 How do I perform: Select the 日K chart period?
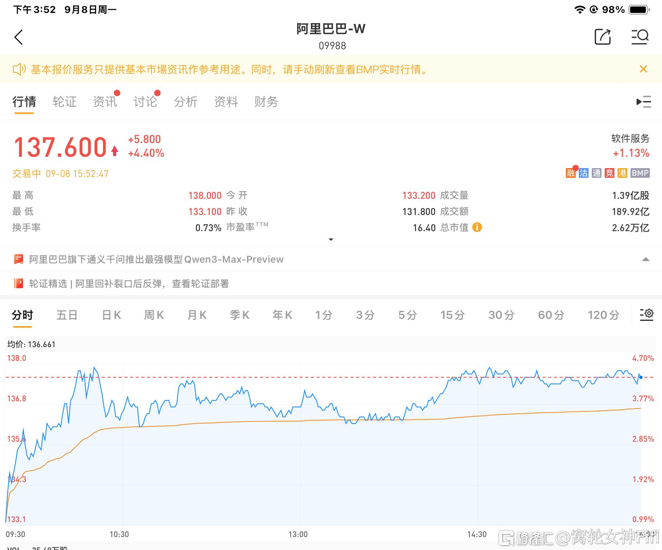[111, 315]
